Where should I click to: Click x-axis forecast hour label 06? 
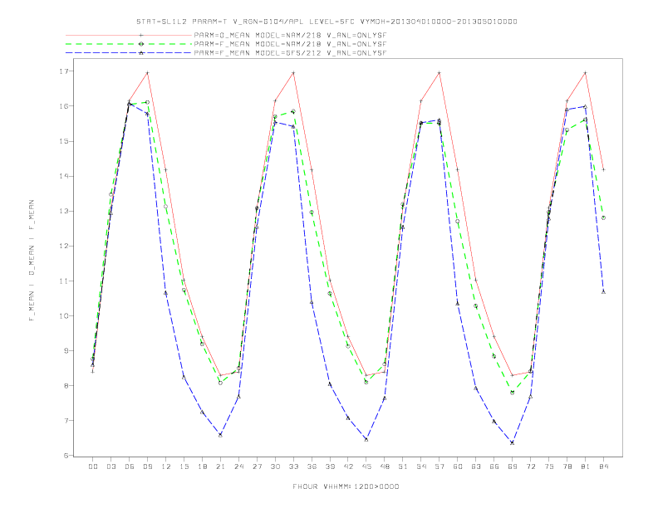(130, 466)
